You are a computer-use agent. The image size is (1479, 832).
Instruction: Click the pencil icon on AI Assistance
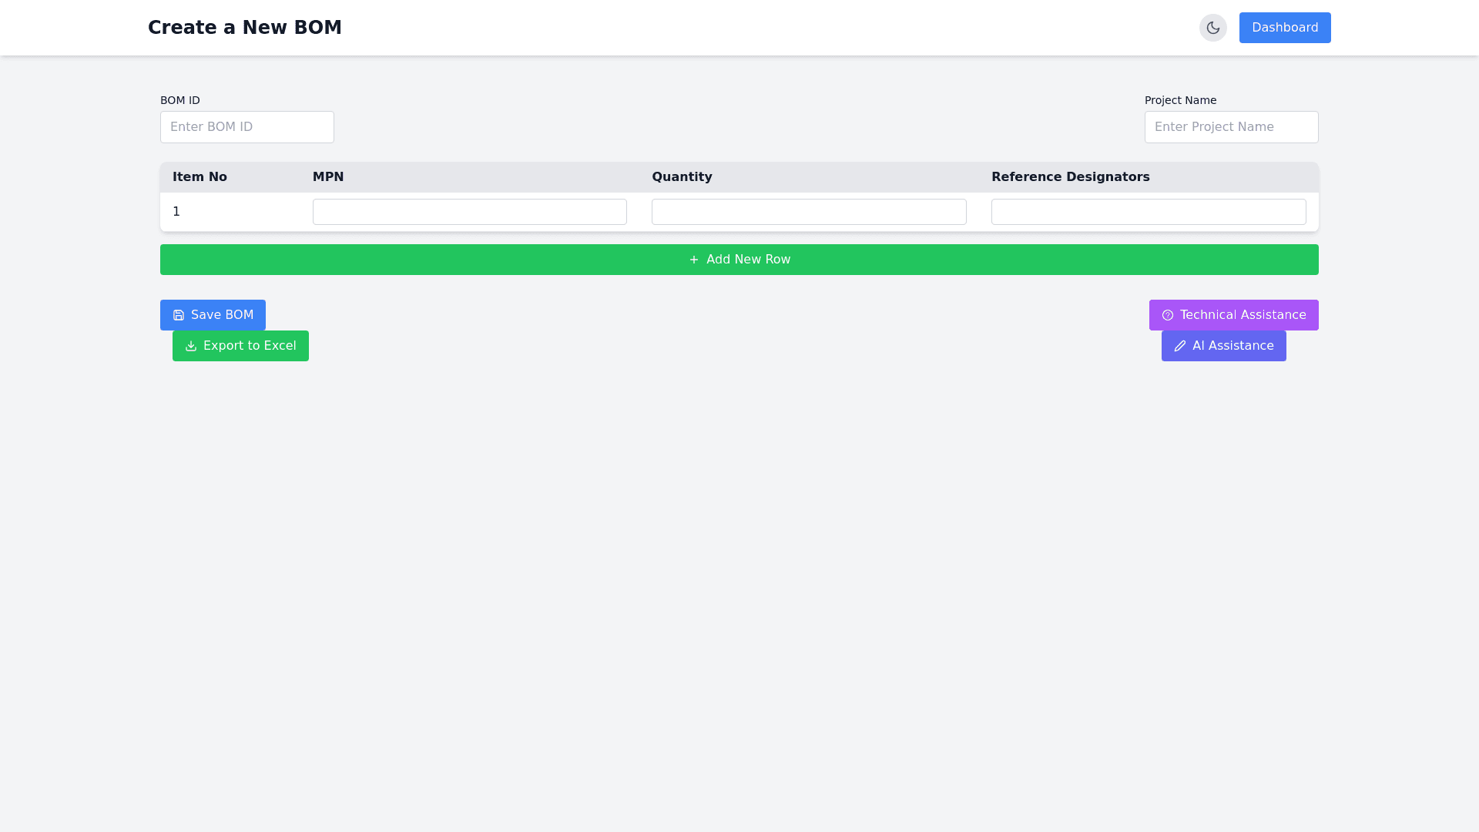pos(1180,346)
